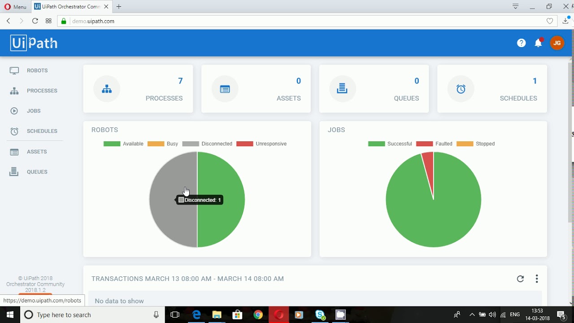
Task: Select the UiPath Orchestrator browser tab
Action: [x=71, y=6]
